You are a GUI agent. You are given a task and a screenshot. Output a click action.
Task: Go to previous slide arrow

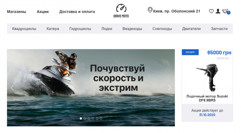[12, 88]
